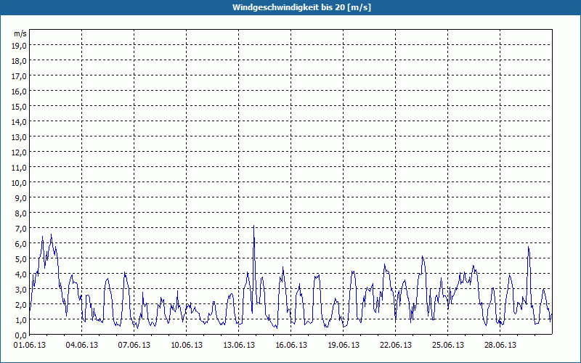
Task: Select date label 19.06.13
Action: coord(343,346)
